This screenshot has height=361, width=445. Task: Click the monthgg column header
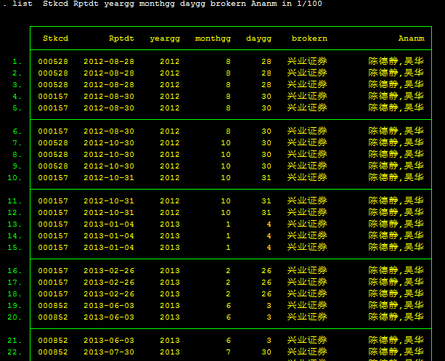pyautogui.click(x=213, y=39)
